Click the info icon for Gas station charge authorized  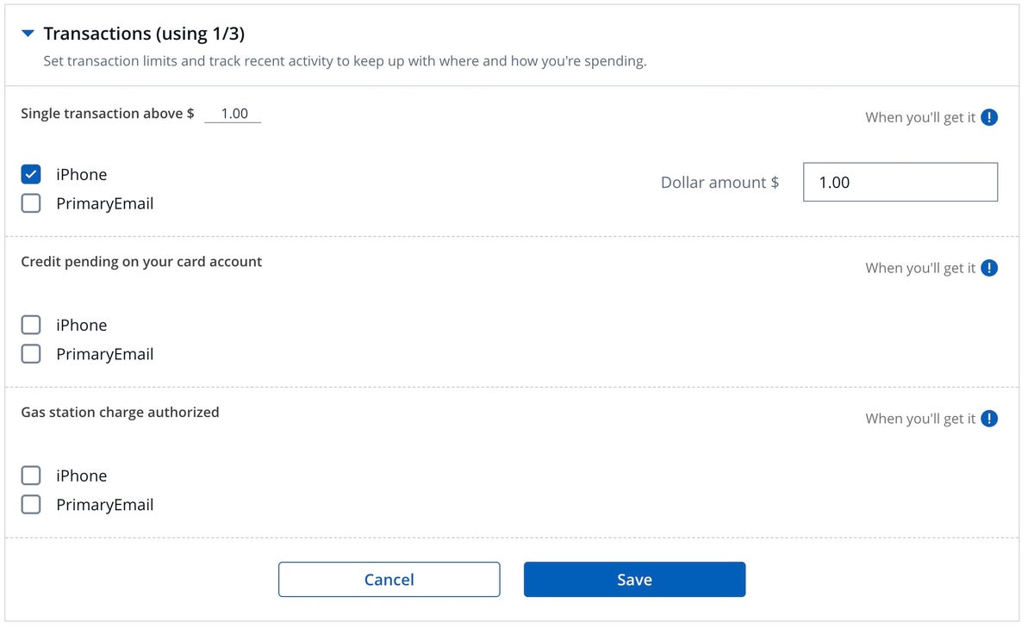pos(988,418)
